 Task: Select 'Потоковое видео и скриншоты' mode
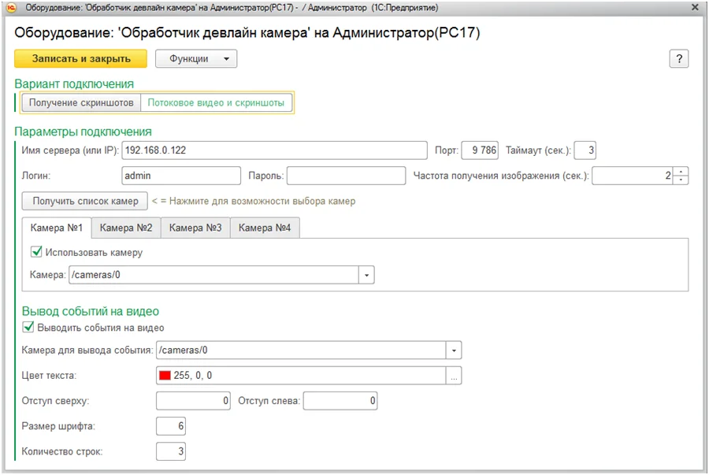coord(216,103)
